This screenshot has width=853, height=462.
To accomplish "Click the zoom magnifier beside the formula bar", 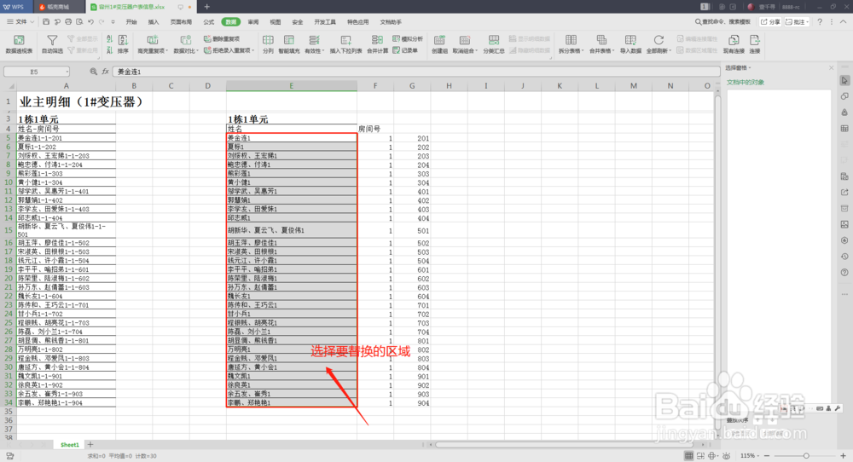I will (94, 72).
